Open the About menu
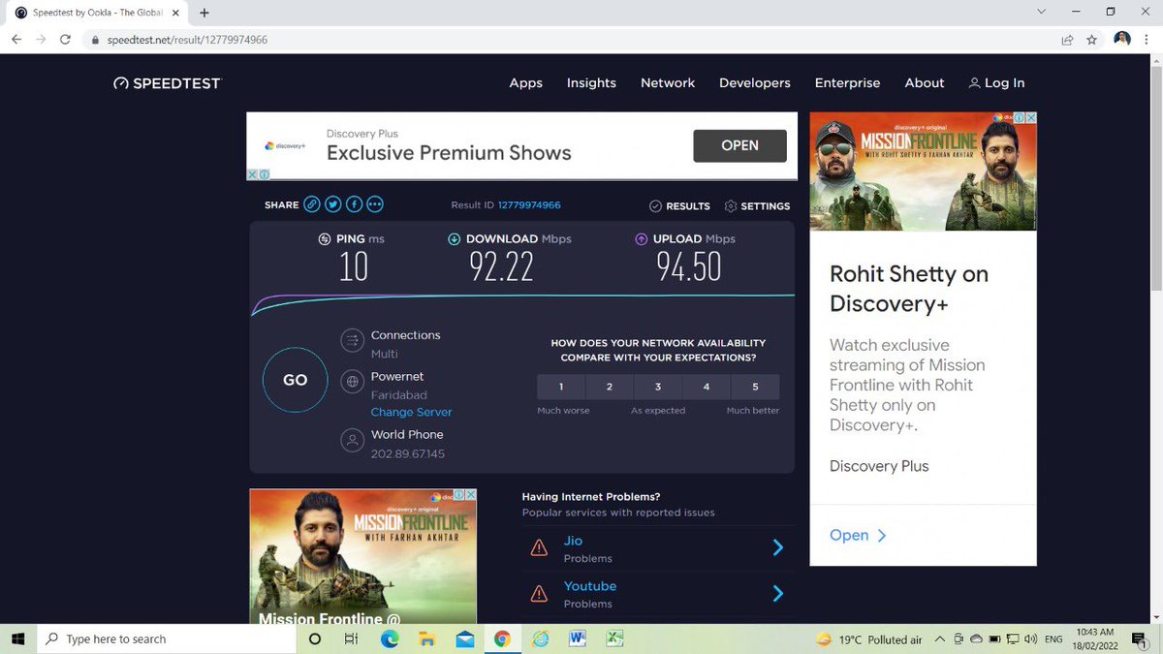The width and height of the screenshot is (1163, 654). pyautogui.click(x=925, y=83)
